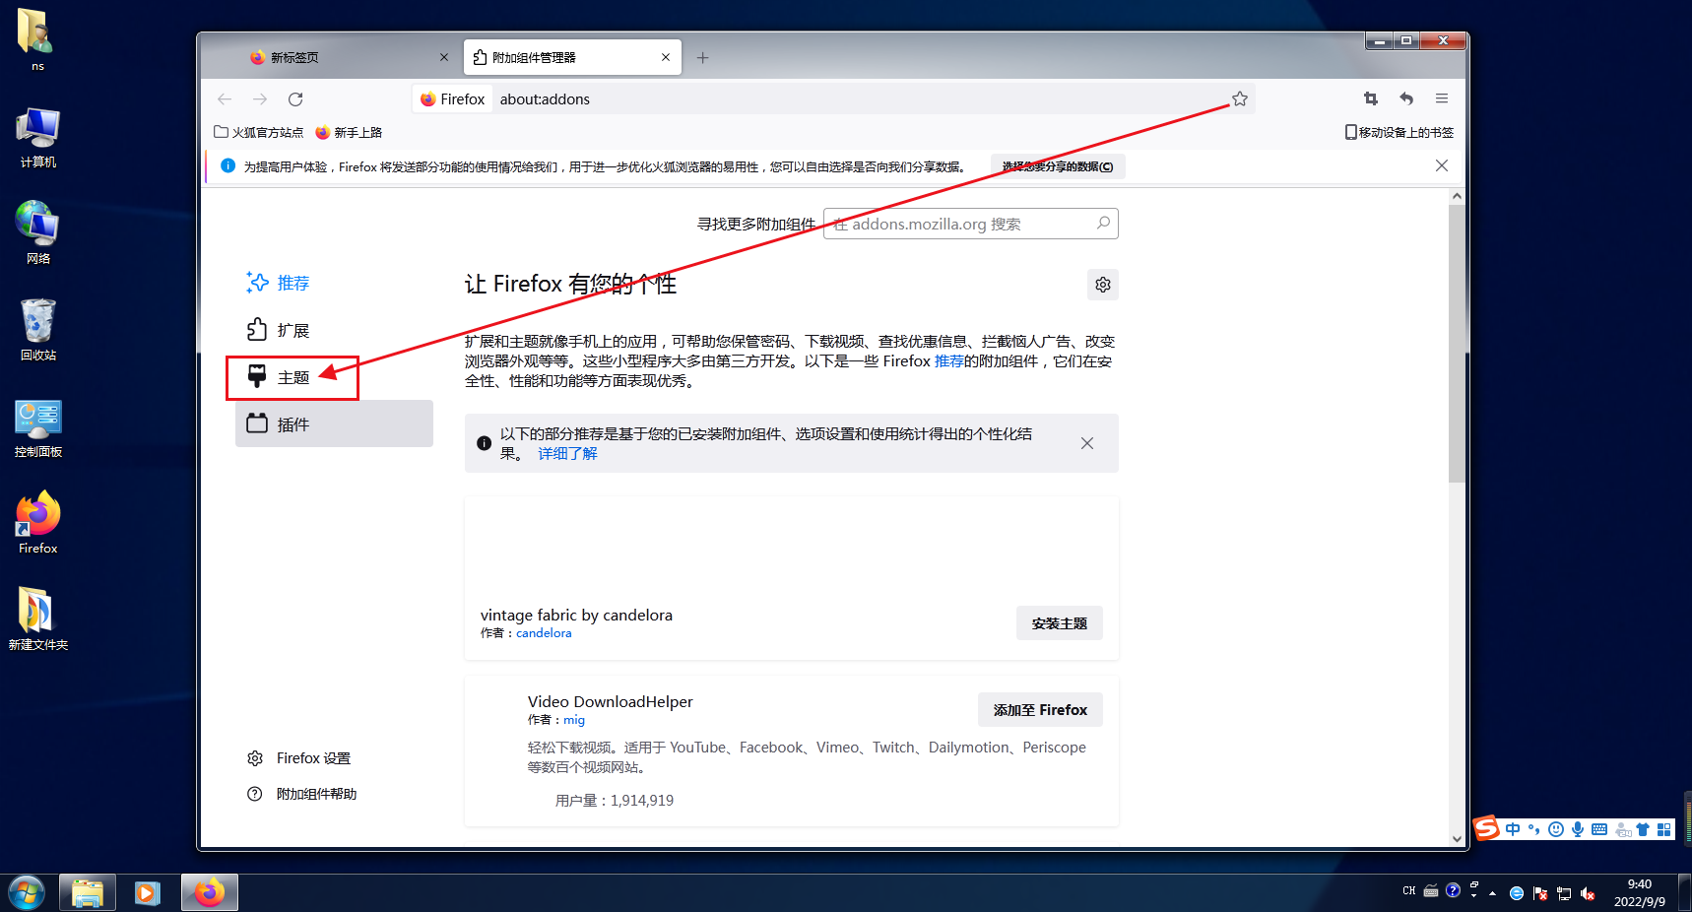1692x912 pixels.
Task: Click the search magnifier icon
Action: [1104, 224]
